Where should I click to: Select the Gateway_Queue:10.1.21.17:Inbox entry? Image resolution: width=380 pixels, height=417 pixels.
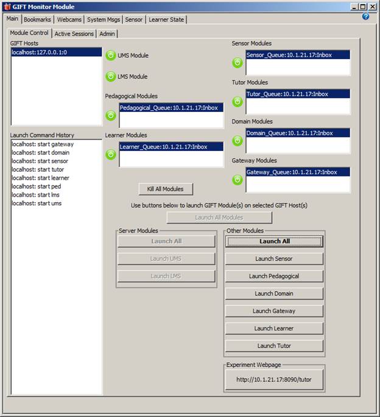click(x=298, y=172)
